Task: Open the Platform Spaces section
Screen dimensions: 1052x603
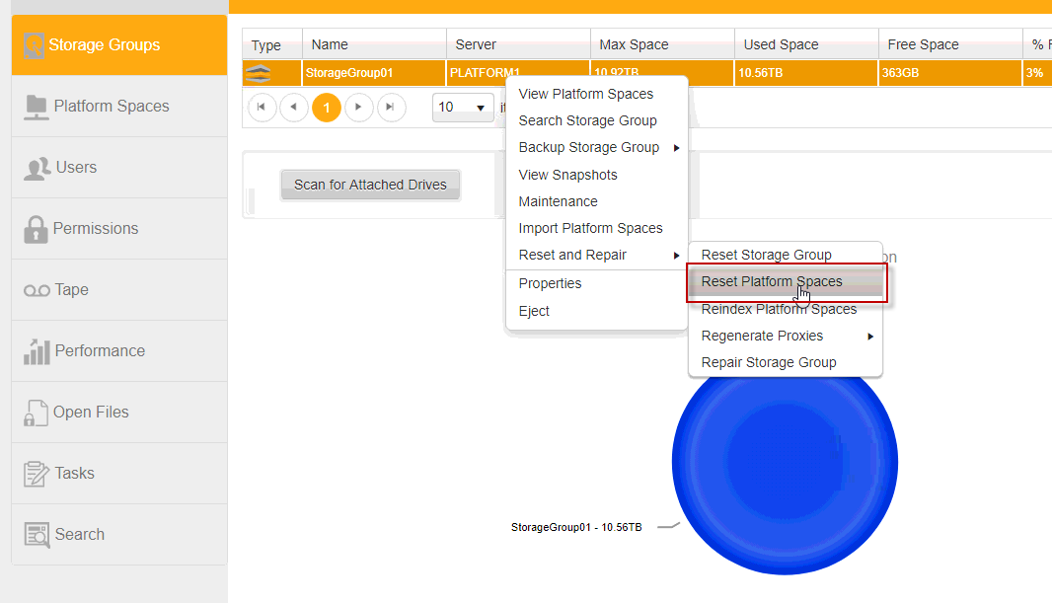Action: point(119,107)
